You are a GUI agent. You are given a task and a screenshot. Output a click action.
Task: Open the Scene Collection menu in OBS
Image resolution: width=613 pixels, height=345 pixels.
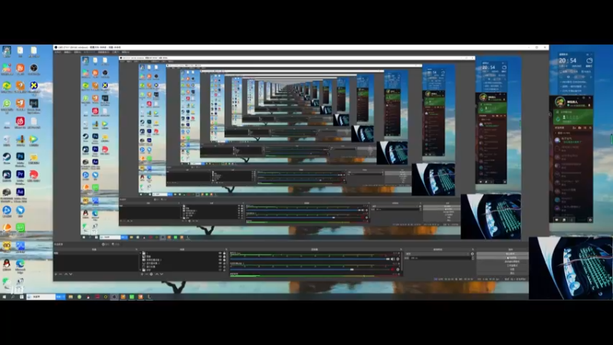[x=103, y=52]
